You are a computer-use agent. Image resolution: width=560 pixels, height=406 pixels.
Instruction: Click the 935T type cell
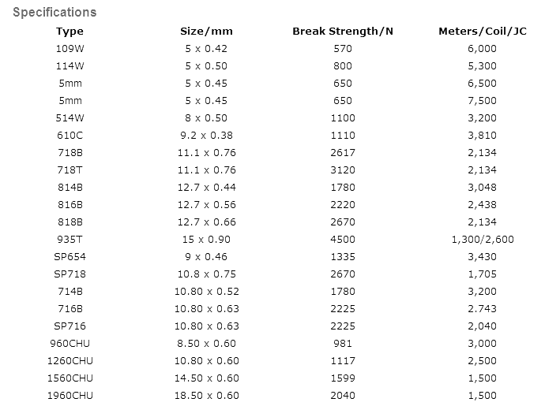[x=70, y=240]
